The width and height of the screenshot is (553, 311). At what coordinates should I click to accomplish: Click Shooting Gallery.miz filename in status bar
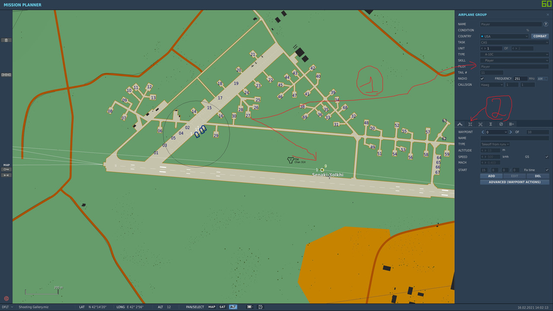[x=33, y=307]
